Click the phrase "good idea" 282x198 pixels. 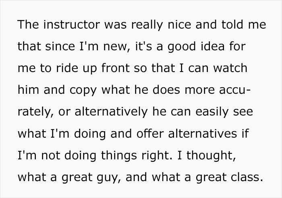(196, 47)
